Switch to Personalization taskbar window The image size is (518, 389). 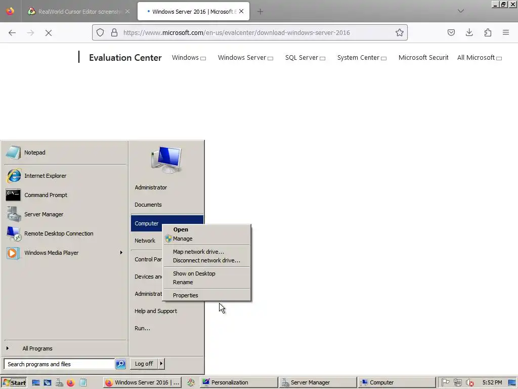coord(239,382)
